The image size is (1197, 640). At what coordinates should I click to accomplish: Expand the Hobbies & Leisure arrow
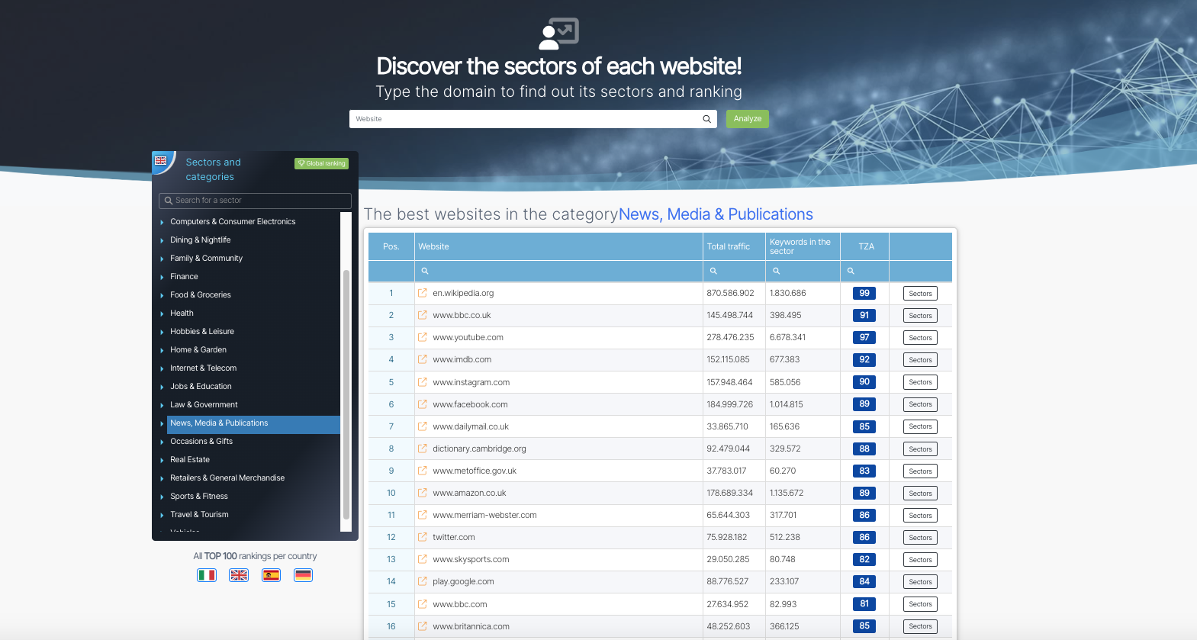[x=162, y=332]
